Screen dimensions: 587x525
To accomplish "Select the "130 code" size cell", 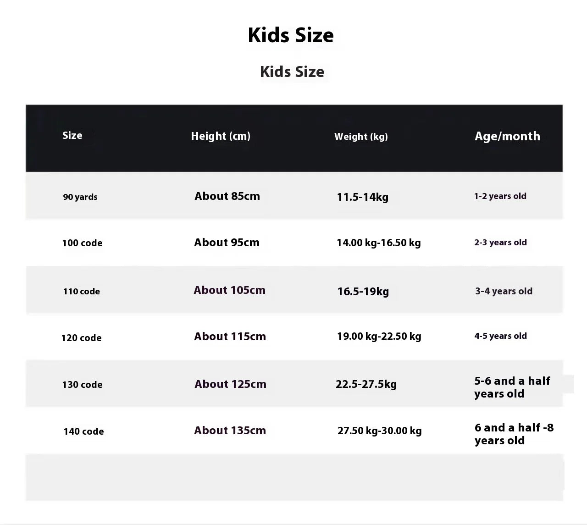I will pyautogui.click(x=82, y=385).
